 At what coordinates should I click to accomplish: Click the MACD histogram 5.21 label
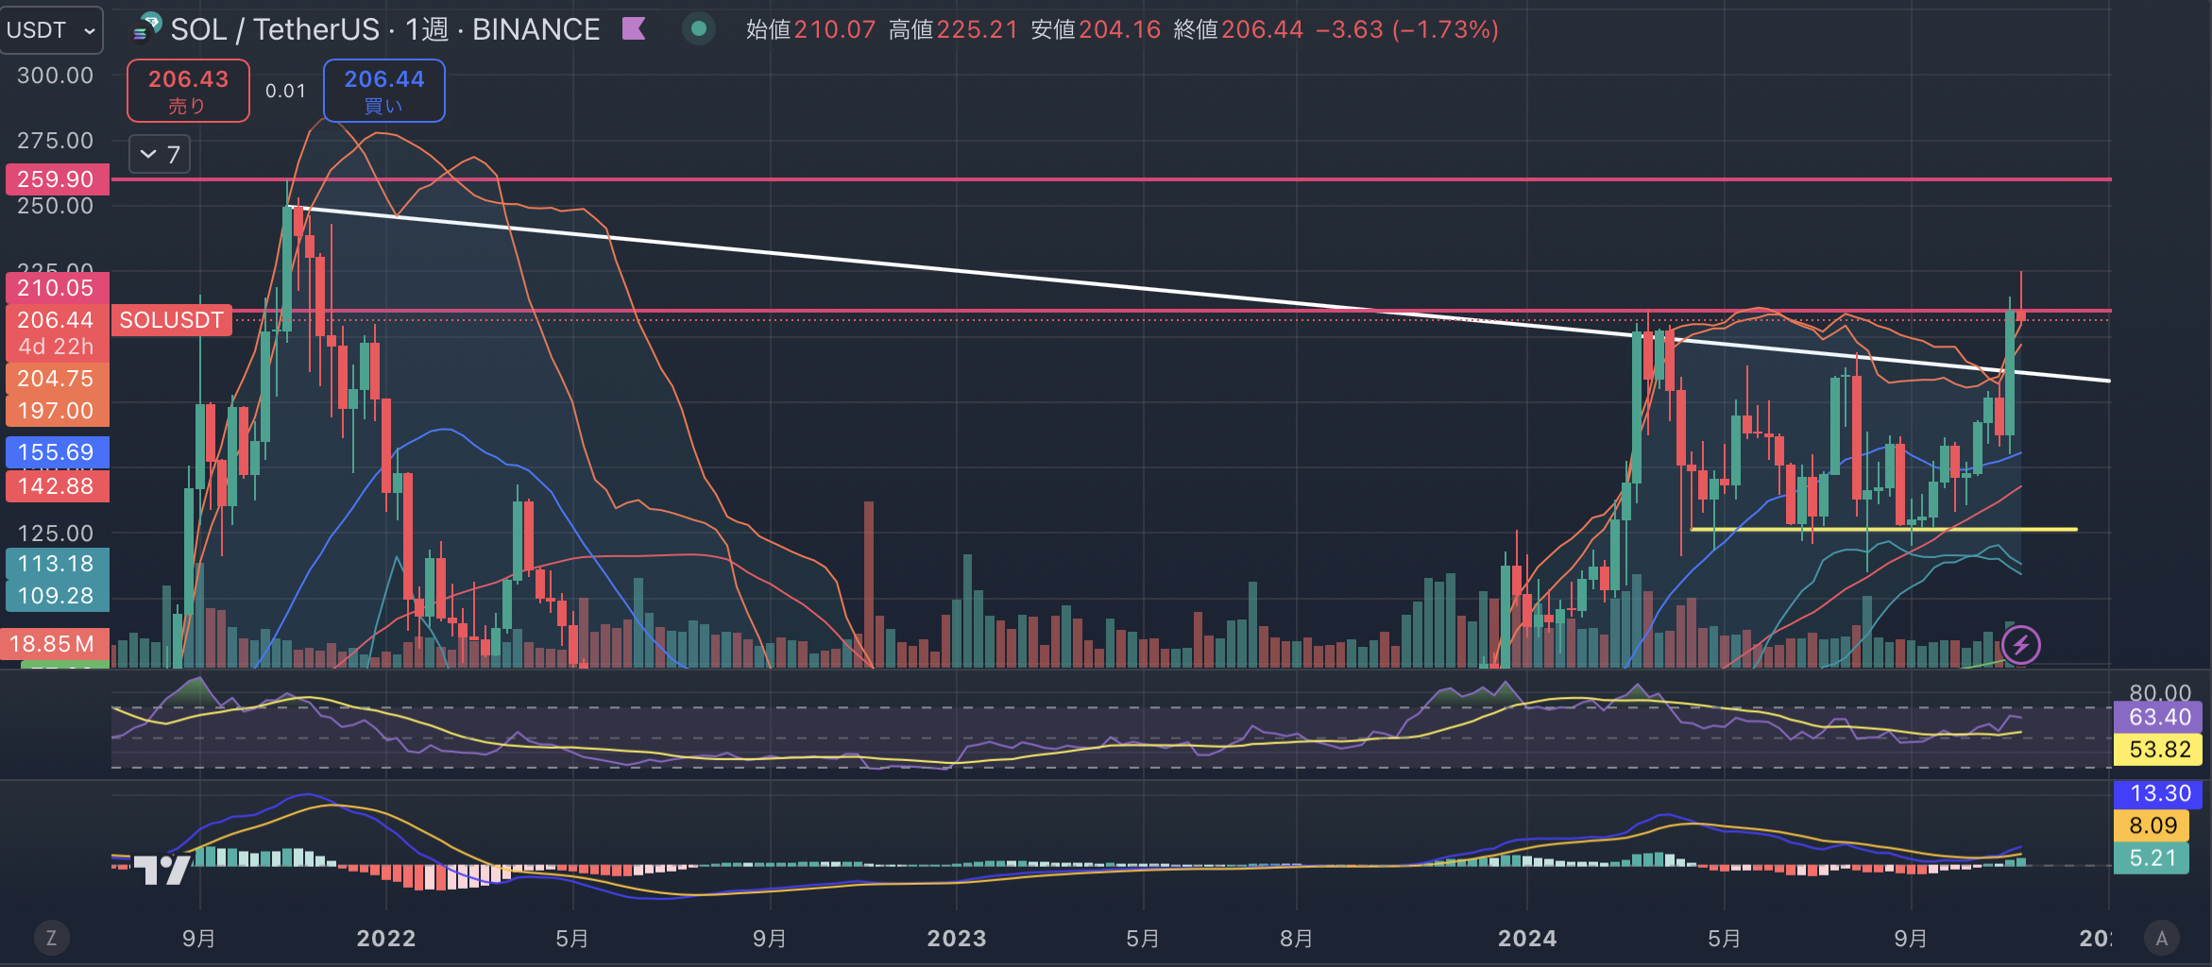tap(2152, 858)
